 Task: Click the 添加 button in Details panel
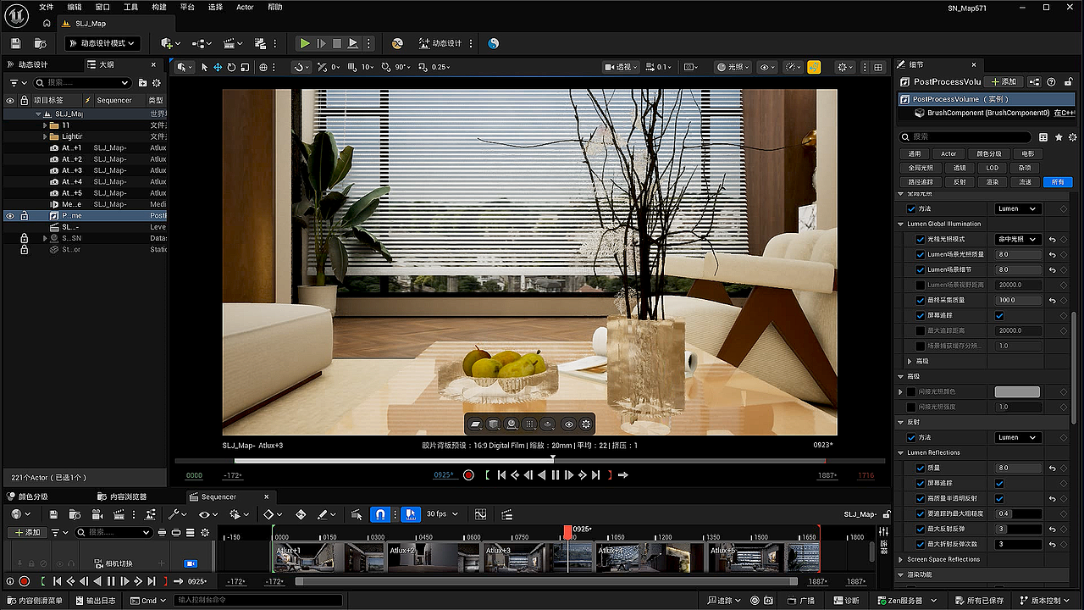click(1003, 81)
